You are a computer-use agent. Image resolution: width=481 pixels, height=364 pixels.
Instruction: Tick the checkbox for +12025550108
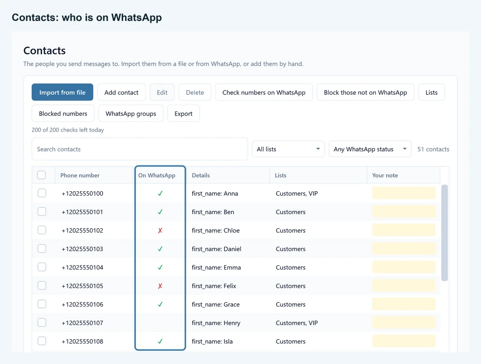(42, 341)
